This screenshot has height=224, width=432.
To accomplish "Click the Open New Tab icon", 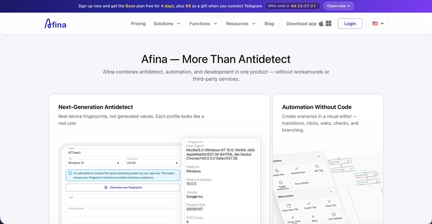I will (x=289, y=206).
